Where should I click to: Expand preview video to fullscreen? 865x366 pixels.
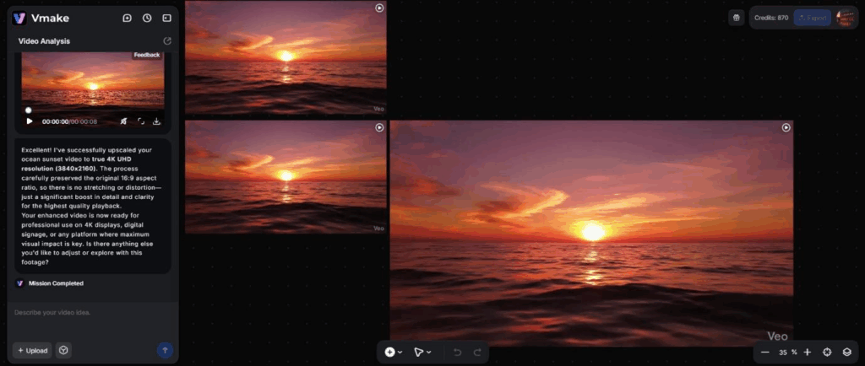(x=140, y=121)
